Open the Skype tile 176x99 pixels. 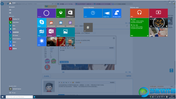42,23
